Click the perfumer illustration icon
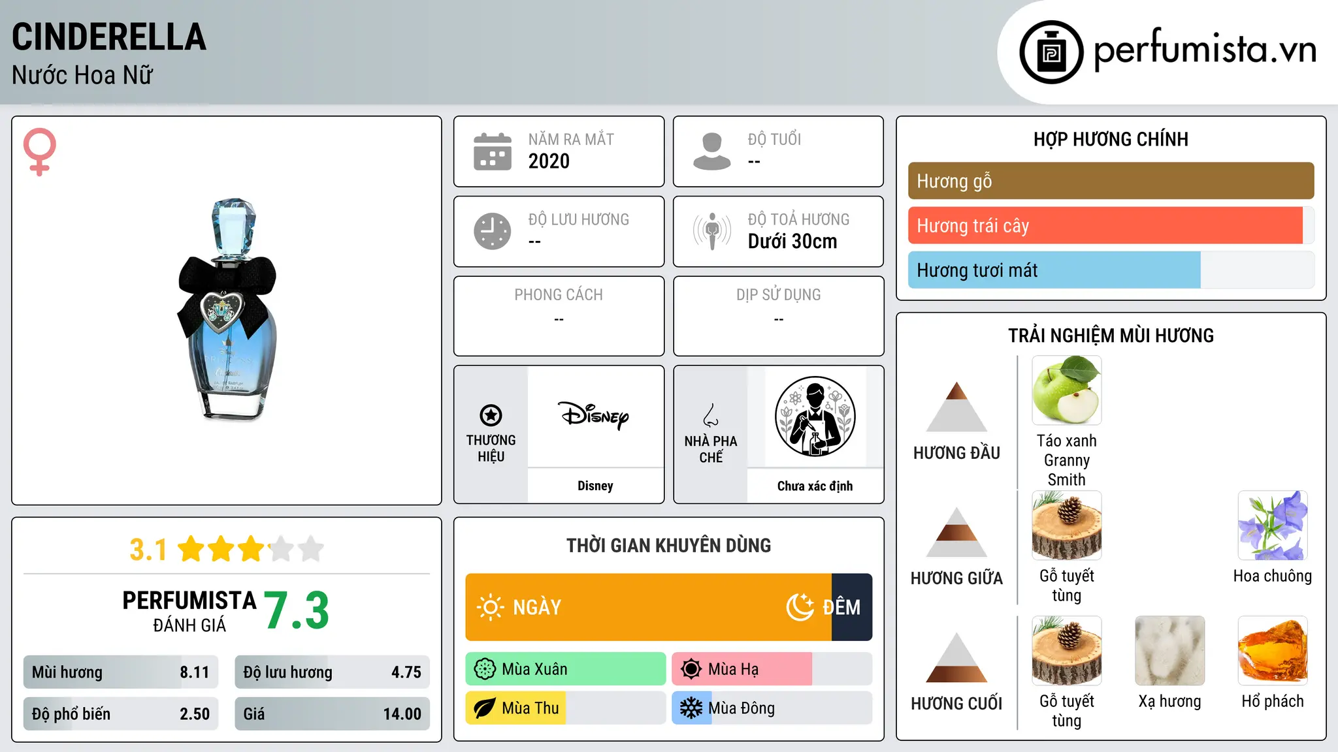Viewport: 1338px width, 752px height. [x=815, y=416]
